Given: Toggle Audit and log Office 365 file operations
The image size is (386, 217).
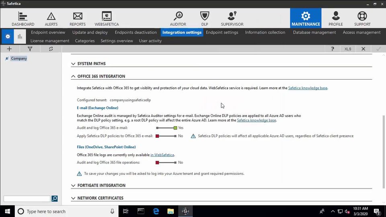Looking at the screenshot, I should [166, 162].
